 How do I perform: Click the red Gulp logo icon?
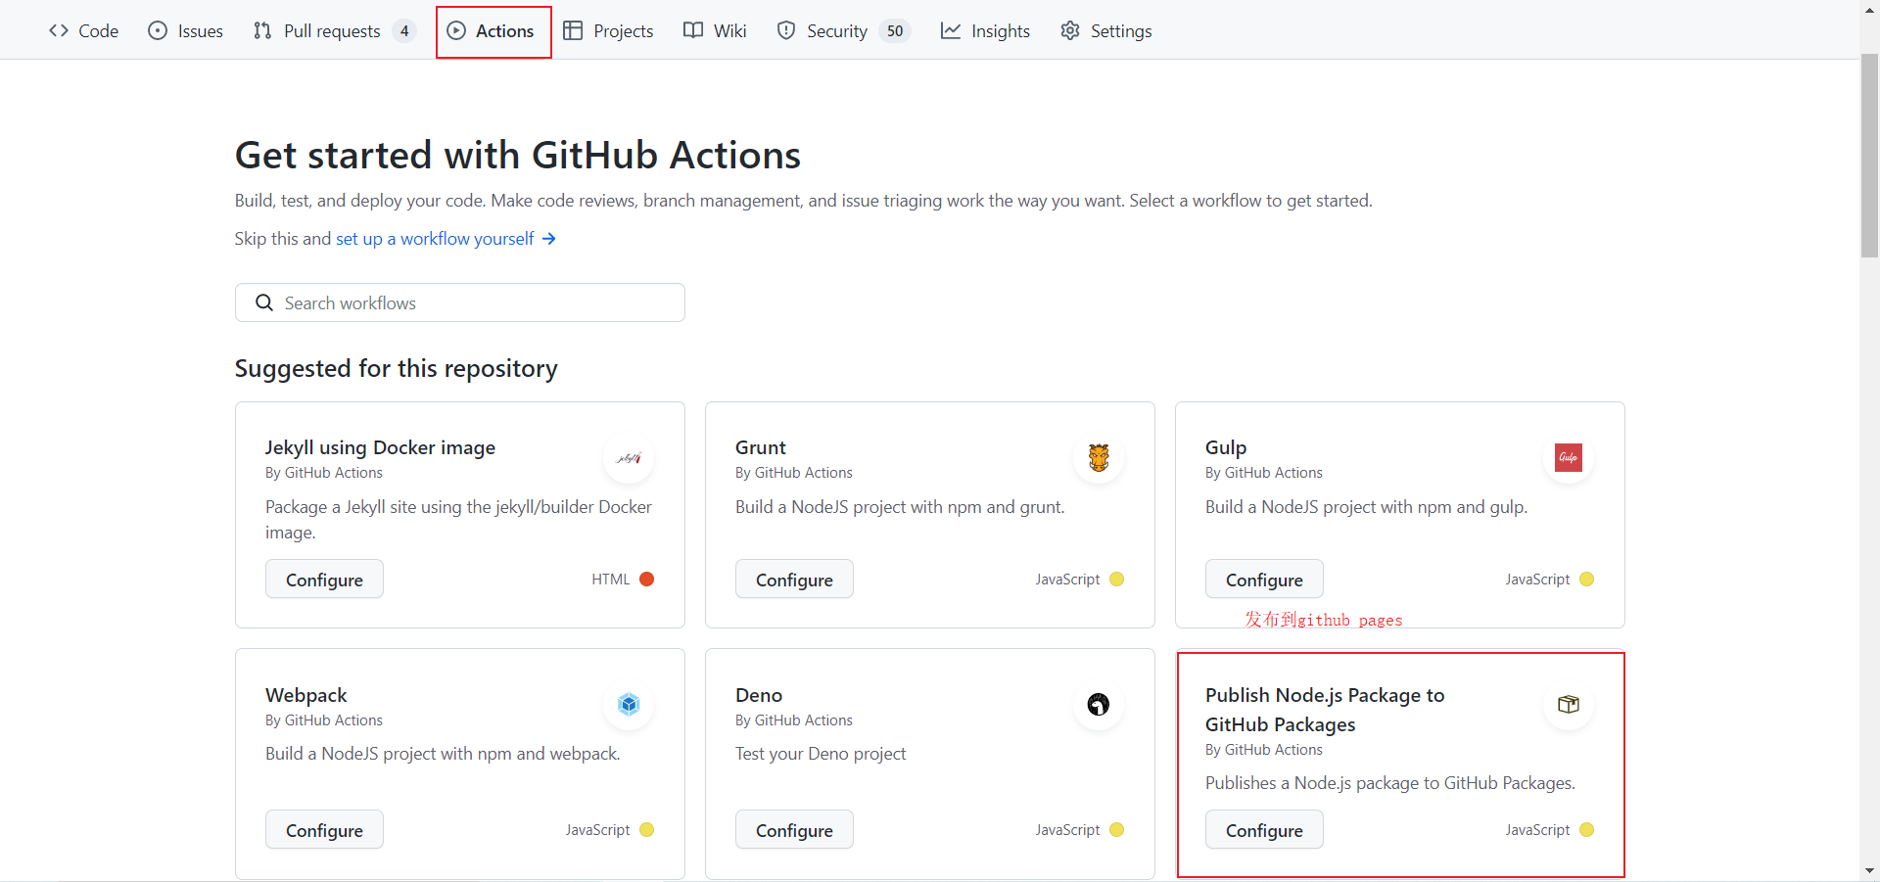[1569, 457]
